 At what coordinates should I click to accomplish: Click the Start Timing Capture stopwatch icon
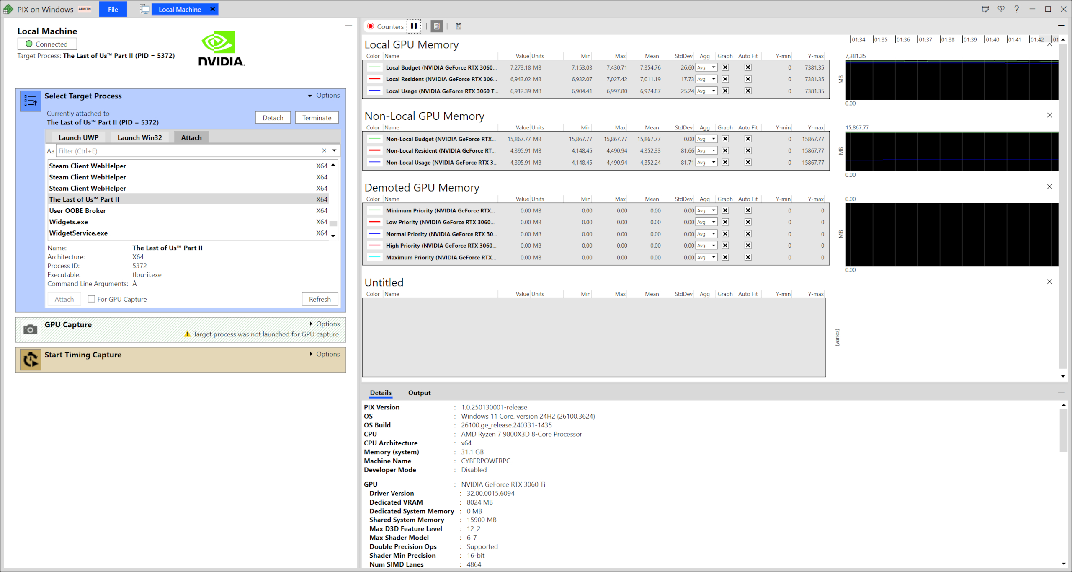31,360
